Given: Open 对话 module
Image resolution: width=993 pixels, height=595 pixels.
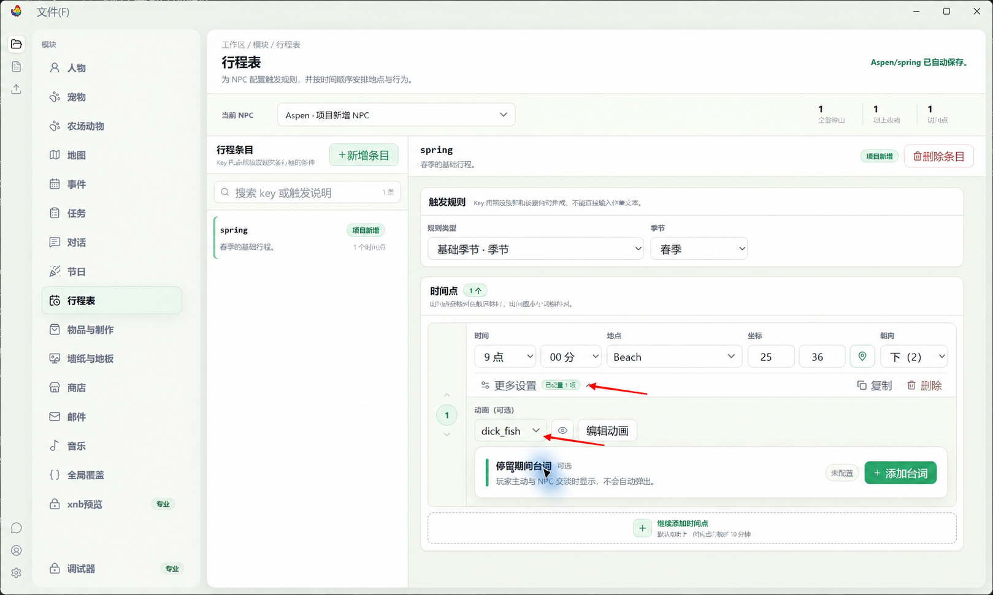Looking at the screenshot, I should pyautogui.click(x=112, y=243).
